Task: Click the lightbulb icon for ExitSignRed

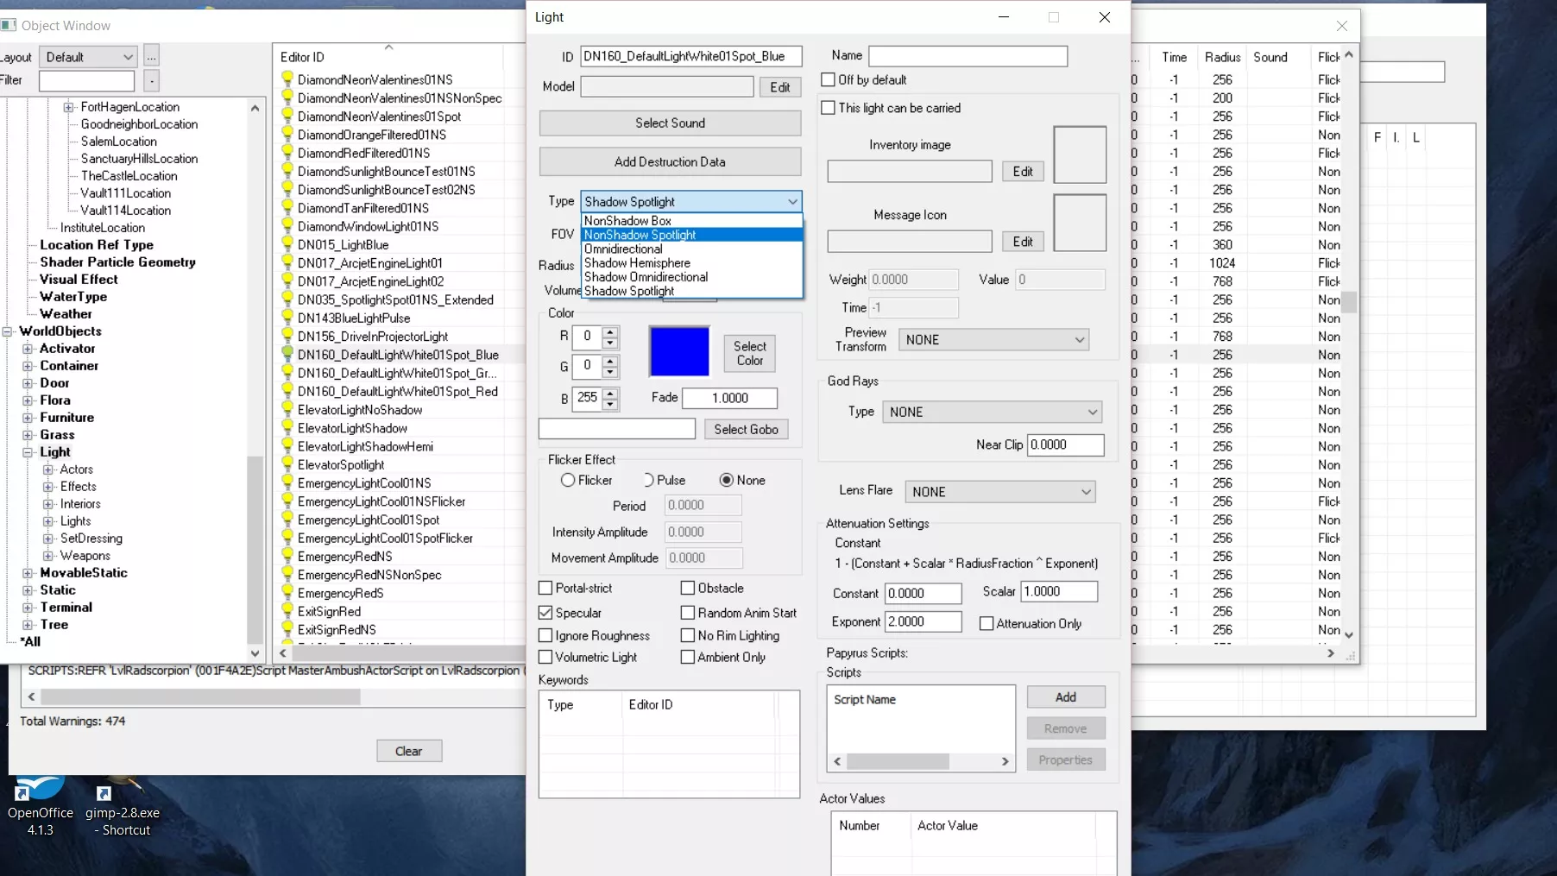Action: [x=287, y=611]
